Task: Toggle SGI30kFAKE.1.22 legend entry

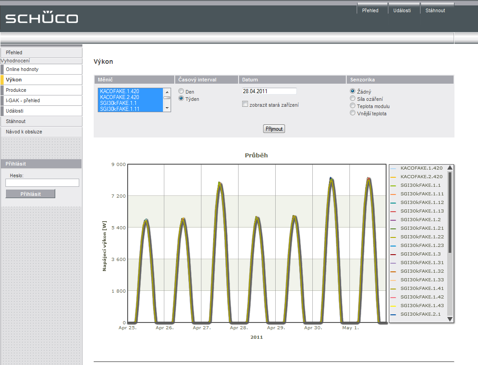Action: pyautogui.click(x=417, y=237)
